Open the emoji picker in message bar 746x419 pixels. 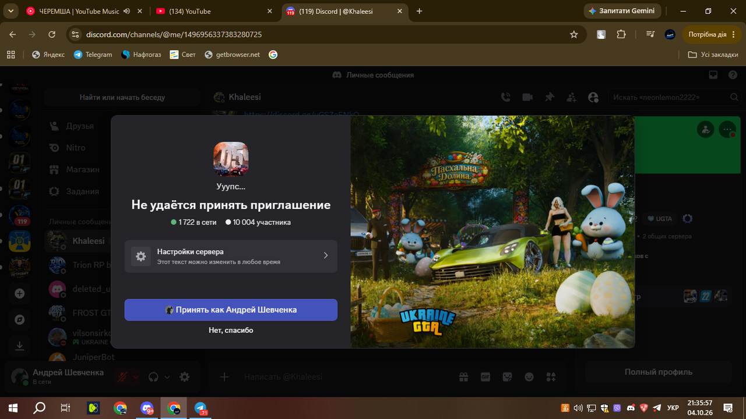tap(529, 377)
